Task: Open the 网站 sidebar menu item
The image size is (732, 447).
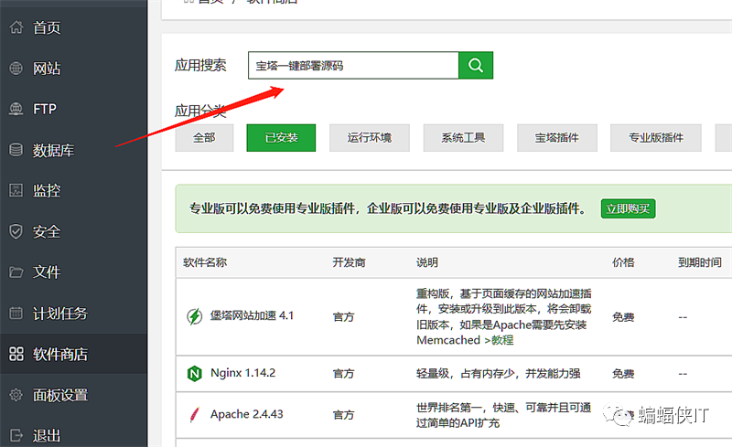Action: 47,69
